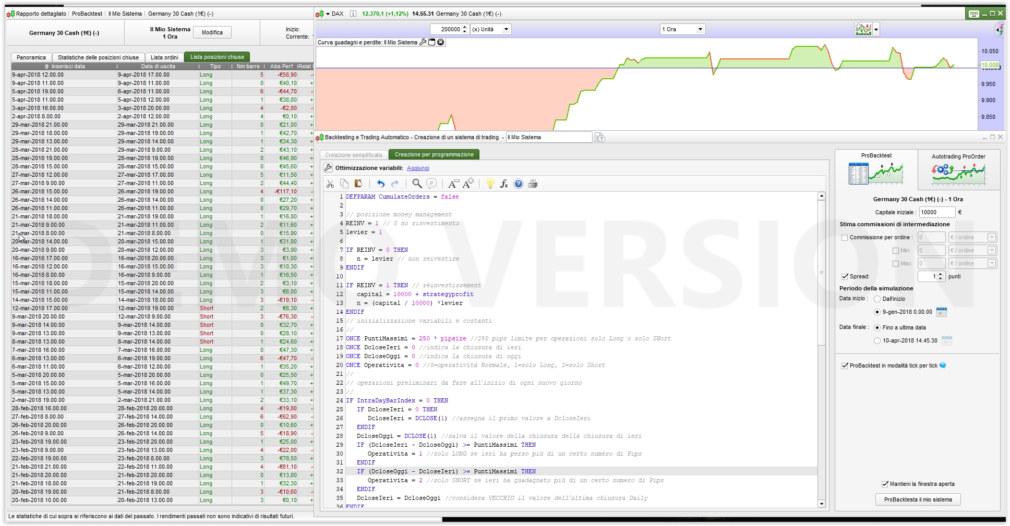Open the fx function insert icon
The width and height of the screenshot is (1010, 526).
pyautogui.click(x=504, y=184)
